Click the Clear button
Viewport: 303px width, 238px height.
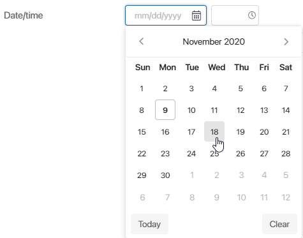(279, 224)
